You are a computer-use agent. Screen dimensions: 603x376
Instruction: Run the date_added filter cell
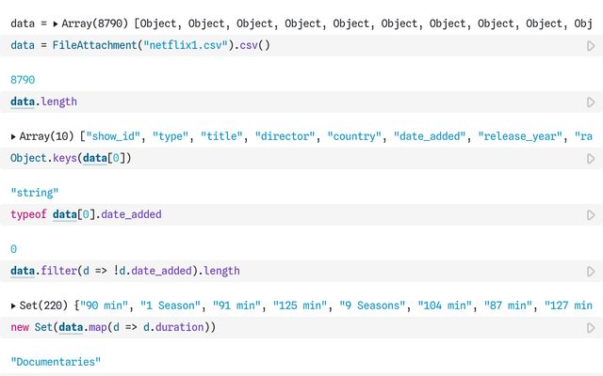[591, 271]
